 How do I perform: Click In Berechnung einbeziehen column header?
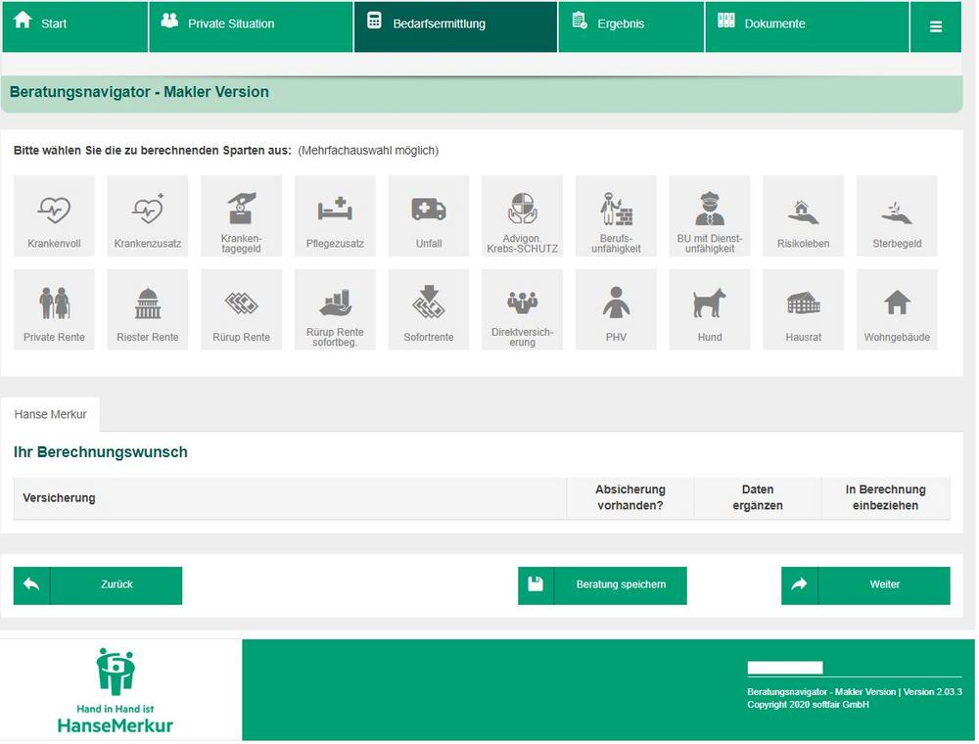886,498
